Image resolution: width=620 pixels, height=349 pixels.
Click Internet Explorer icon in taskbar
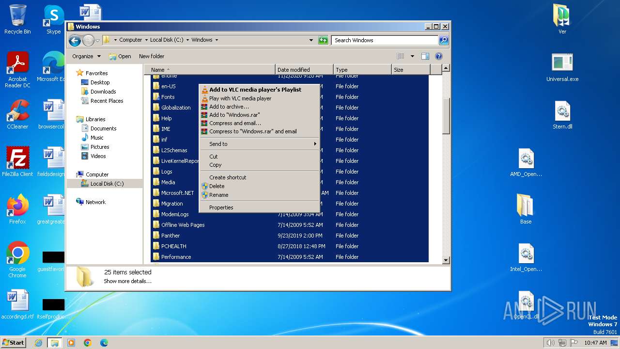38,343
